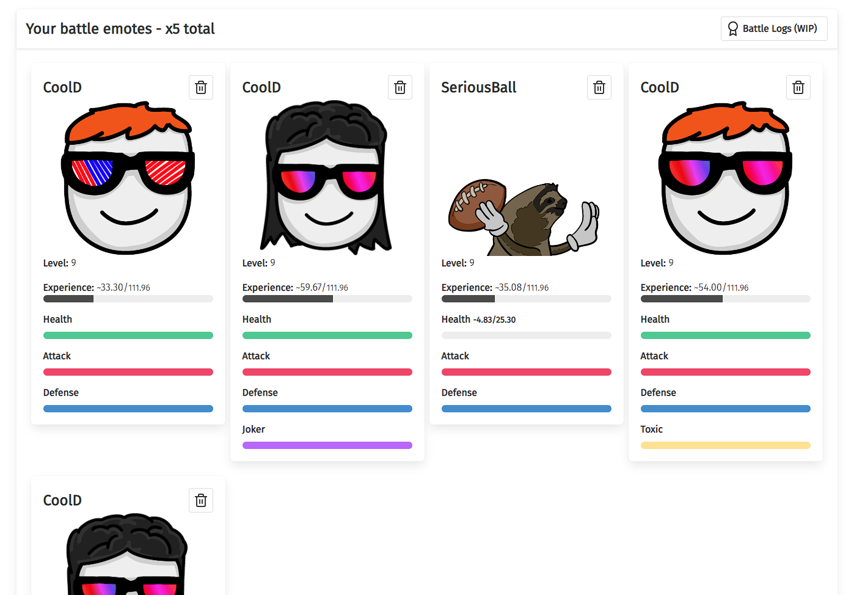Click the defense bar of the ~33.30 CoolD
This screenshot has width=854, height=595.
[128, 409]
